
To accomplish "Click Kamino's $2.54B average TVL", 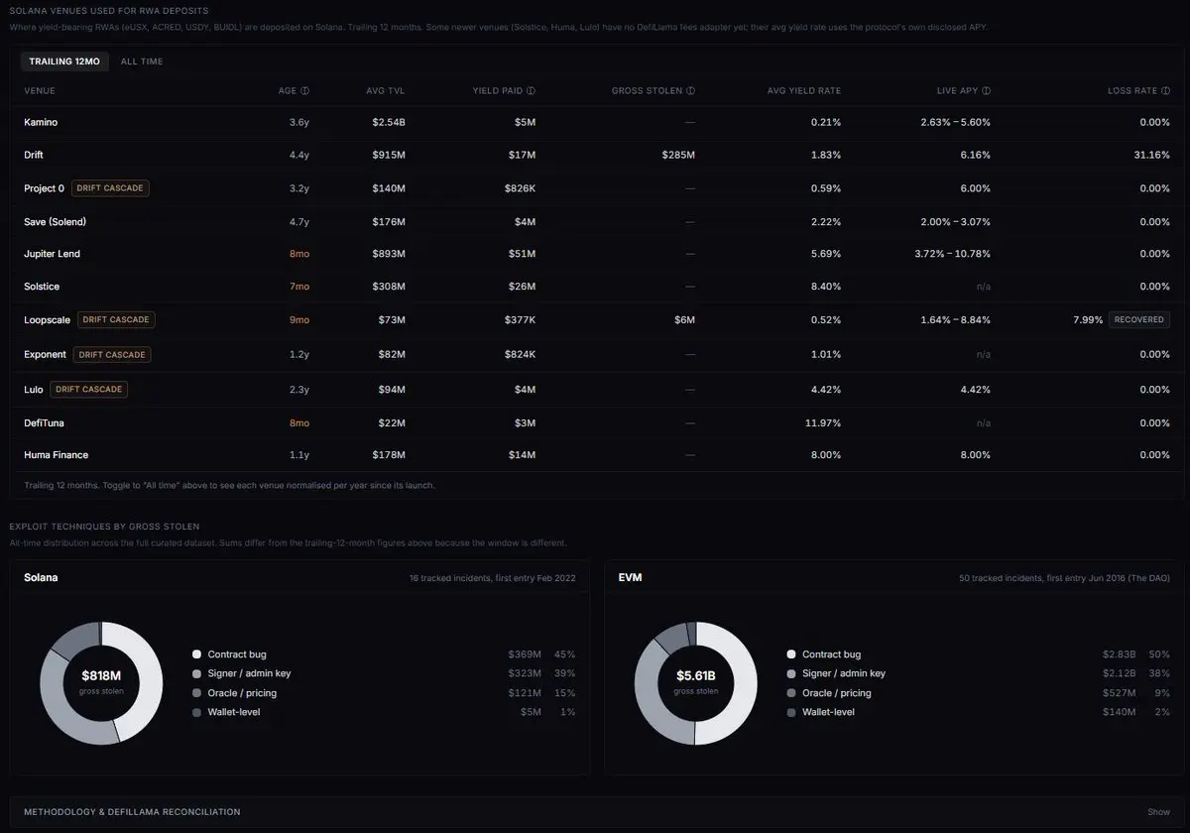I will [389, 122].
